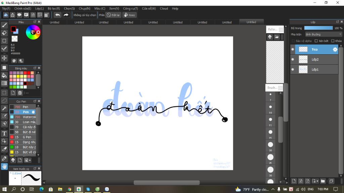Screen dimensions: 344x193
Task: Toggle the Bảo vệ alpha checkbox
Action: (x=293, y=41)
